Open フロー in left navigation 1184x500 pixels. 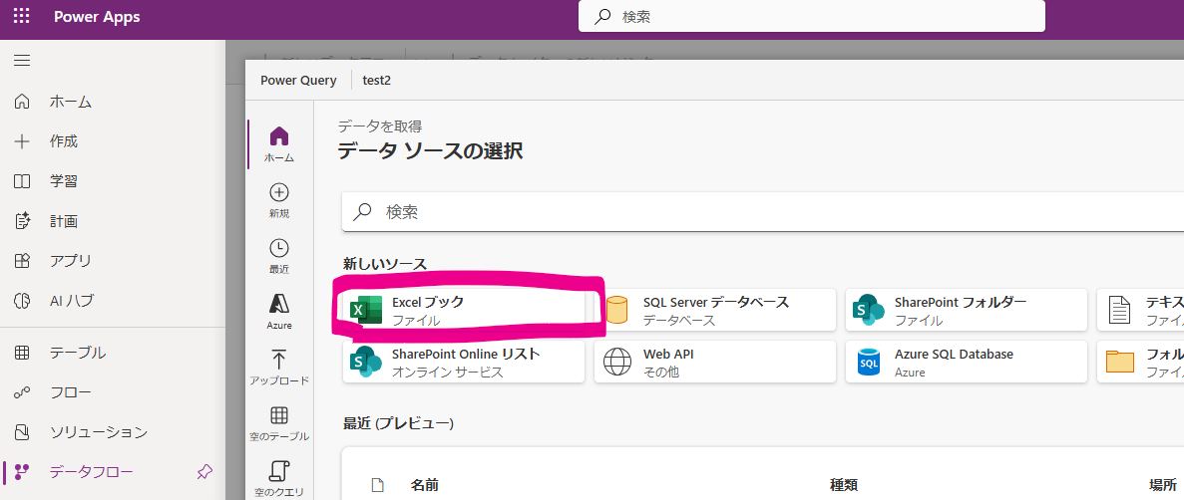tap(113, 392)
